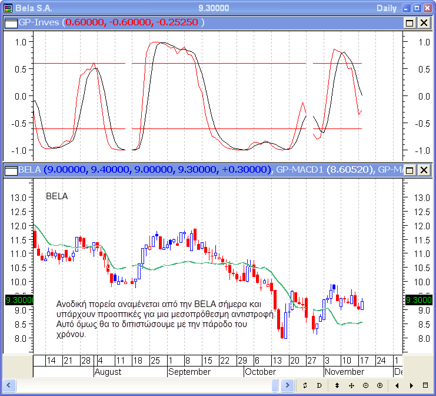Image resolution: width=436 pixels, height=396 pixels.
Task: Maximize the GP-Inves indicator pane
Action: coord(410,22)
